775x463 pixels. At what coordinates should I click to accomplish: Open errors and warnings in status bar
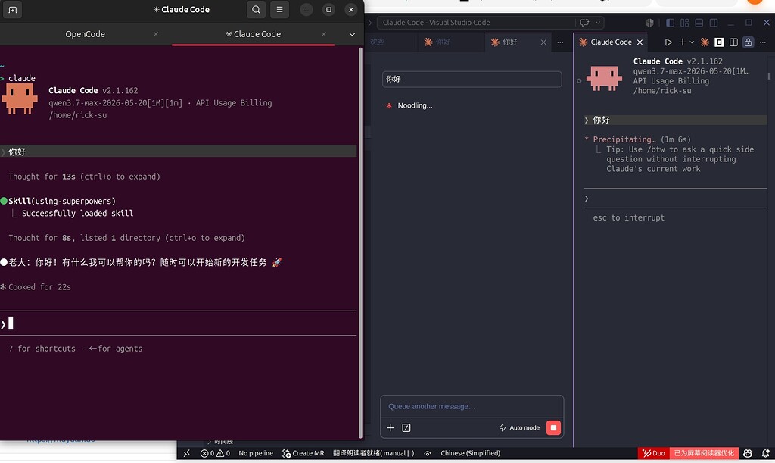[x=215, y=453]
